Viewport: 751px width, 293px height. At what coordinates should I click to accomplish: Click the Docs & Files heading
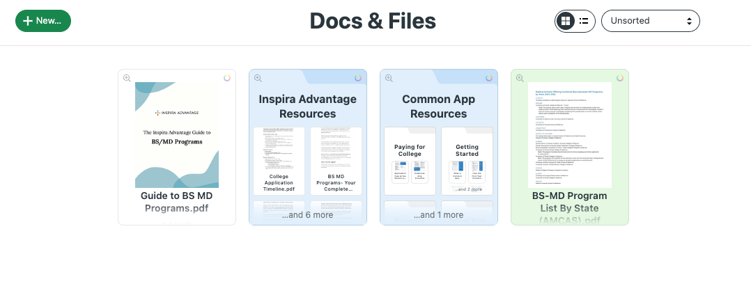tap(373, 21)
